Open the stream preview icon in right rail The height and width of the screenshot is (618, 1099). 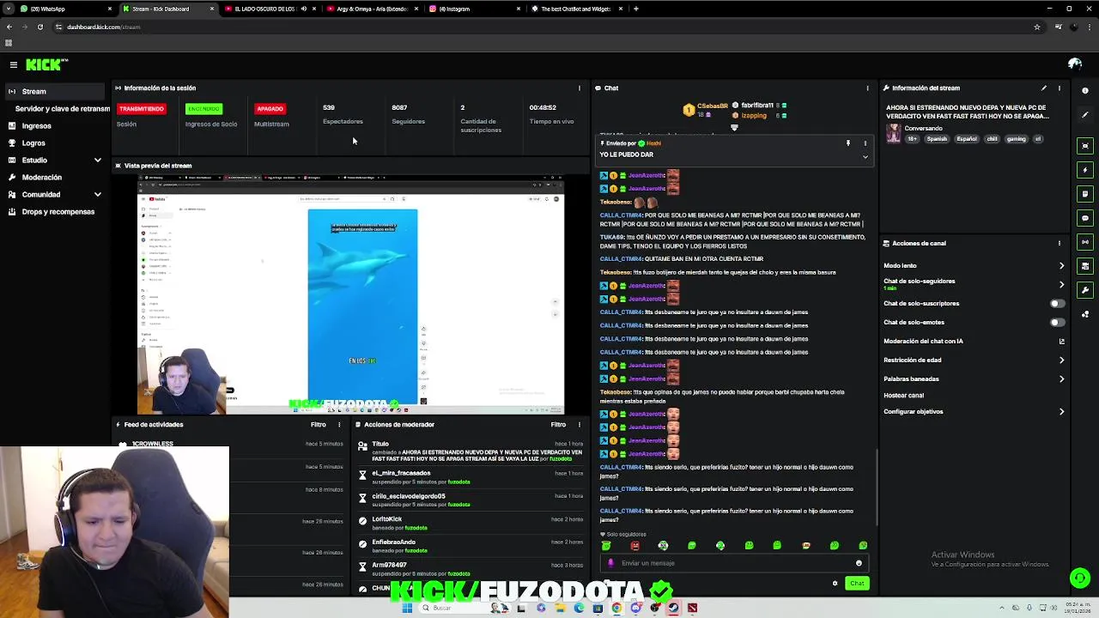tap(1085, 146)
